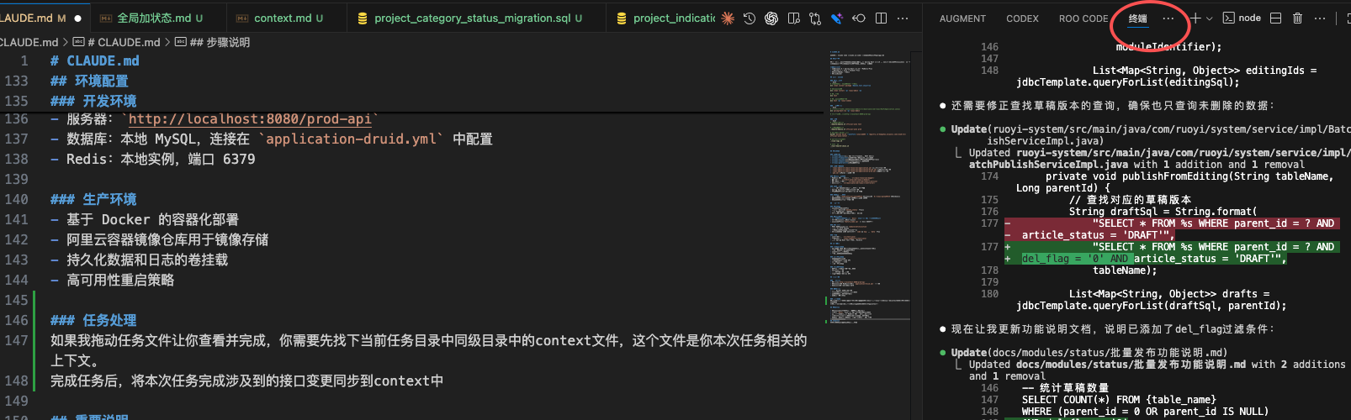The height and width of the screenshot is (420, 1351).
Task: Show hidden panel tabs via ellipsis after 终端
Action: (x=1168, y=18)
